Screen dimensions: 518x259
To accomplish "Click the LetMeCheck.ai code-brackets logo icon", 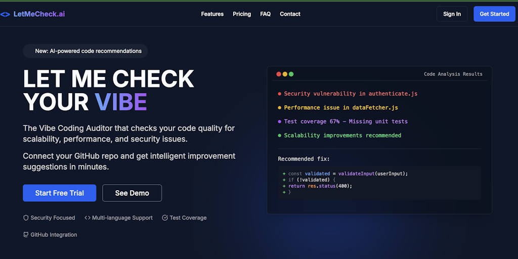I will tap(5, 14).
